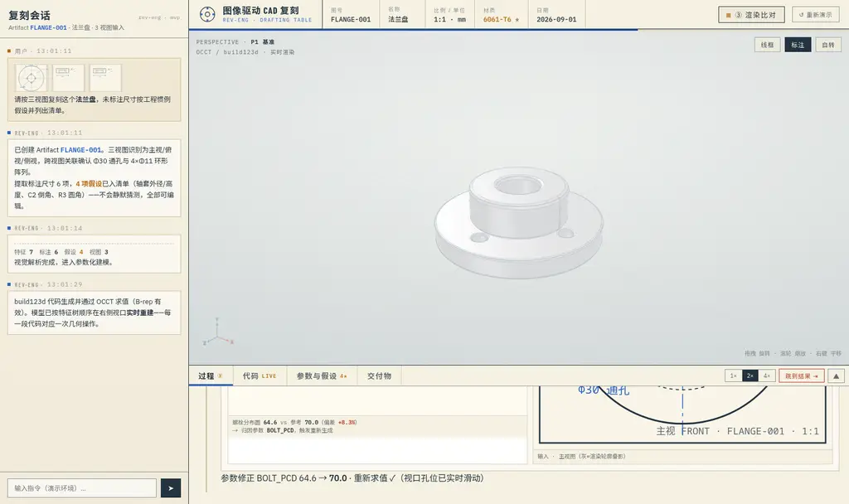Image resolution: width=849 pixels, height=504 pixels.
Task: Click the 输入 · 主视图 caption below the drawing
Action: (x=581, y=457)
